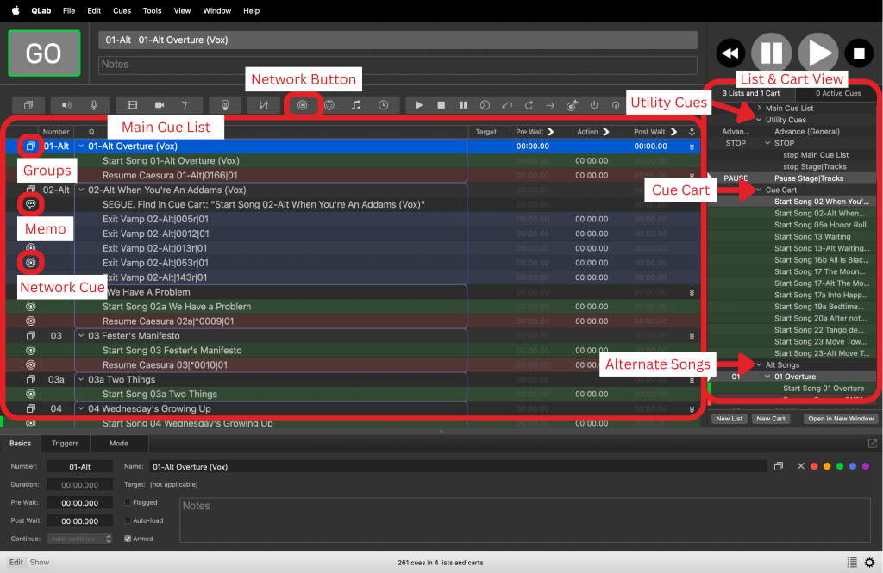Image resolution: width=883 pixels, height=573 pixels.
Task: Collapse the 02-Alt When You're An Addams group
Action: pos(81,190)
